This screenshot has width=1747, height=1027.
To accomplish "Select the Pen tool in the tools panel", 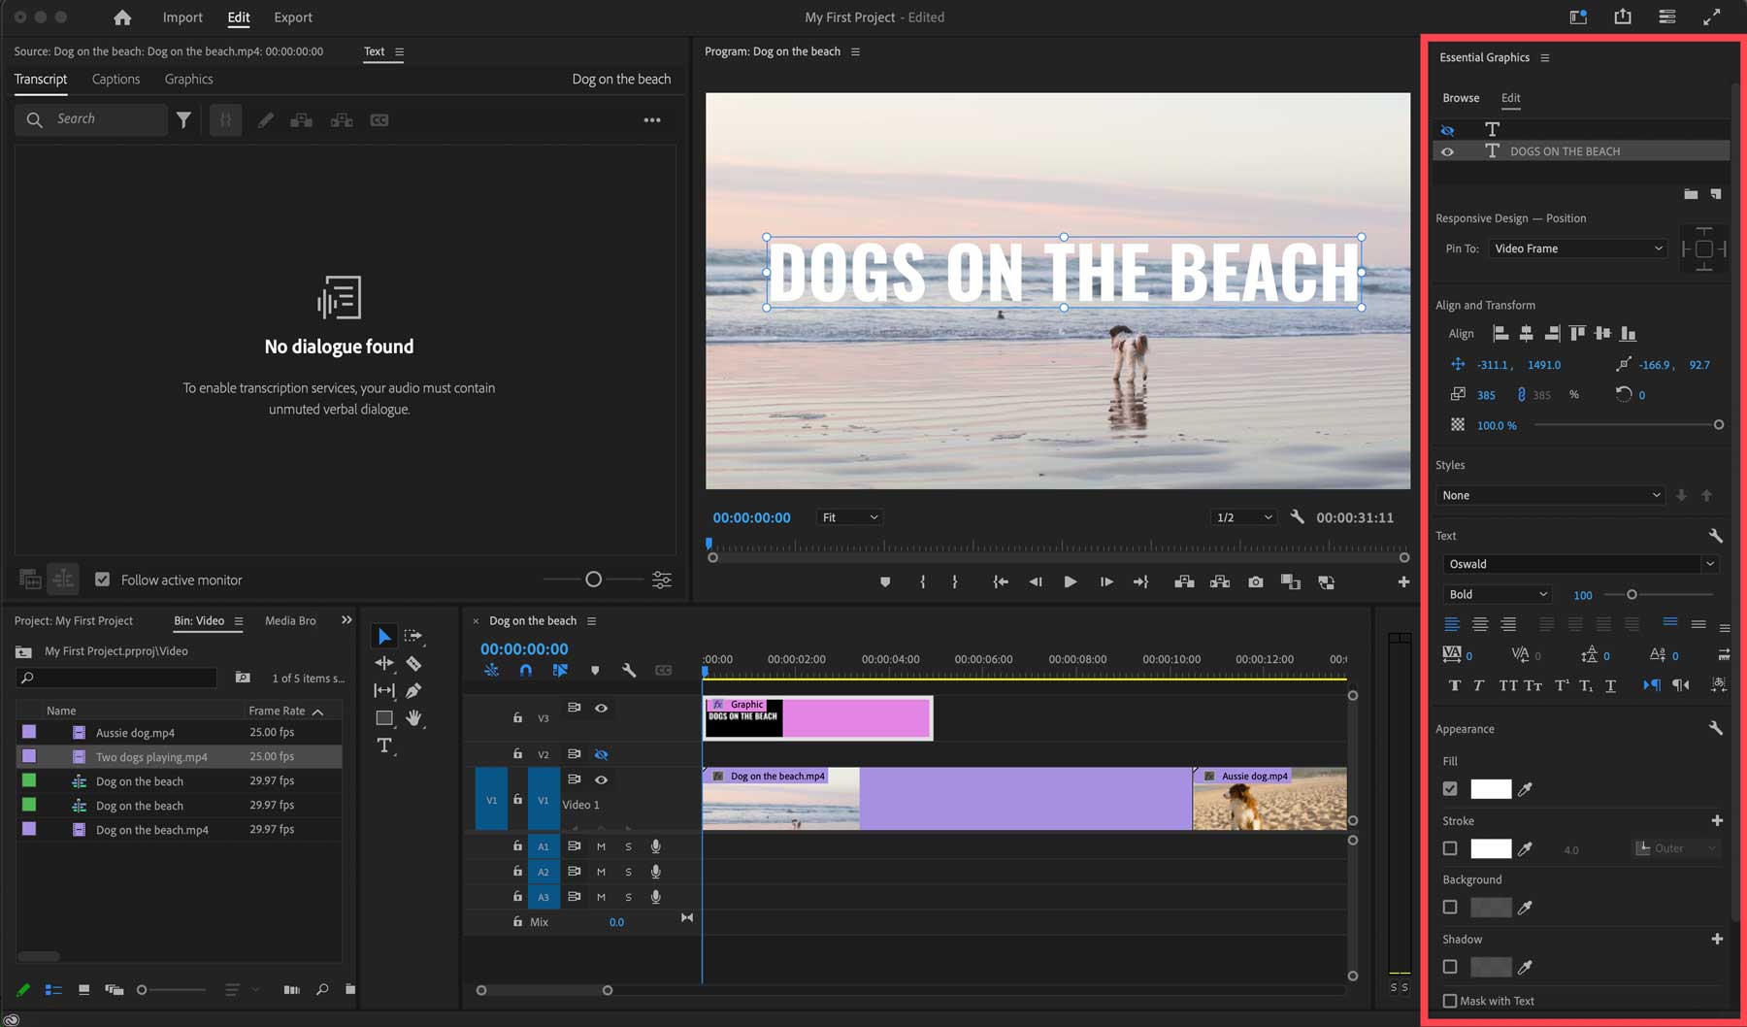I will click(x=413, y=691).
